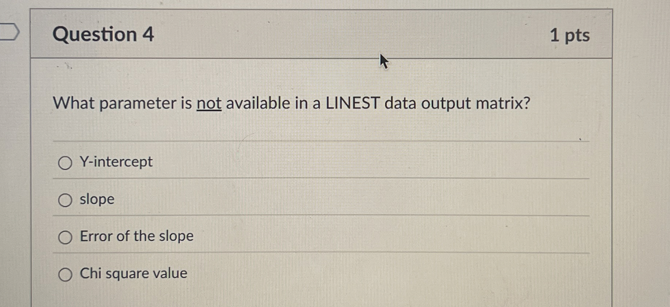Click the Question 4 heading
This screenshot has height=307, width=670.
[x=104, y=35]
